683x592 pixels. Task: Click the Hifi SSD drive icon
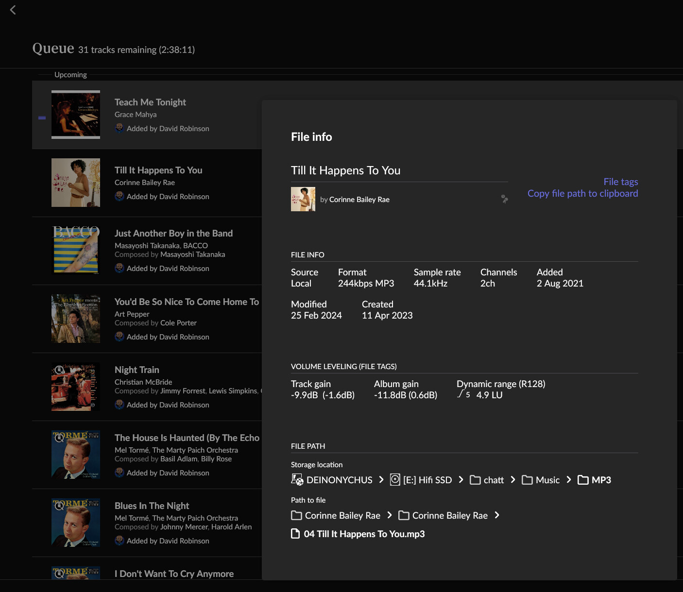(x=395, y=480)
